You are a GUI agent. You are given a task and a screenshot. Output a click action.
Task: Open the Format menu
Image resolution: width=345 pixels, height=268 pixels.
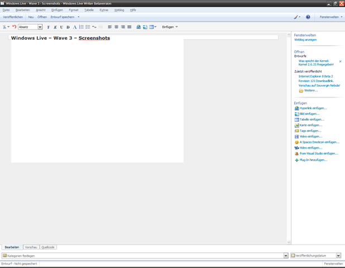[74, 10]
